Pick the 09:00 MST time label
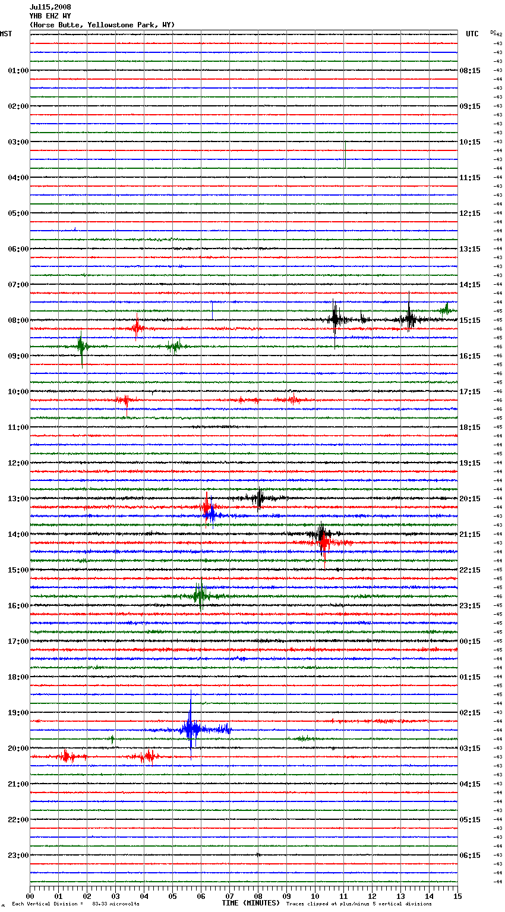 tap(18, 356)
